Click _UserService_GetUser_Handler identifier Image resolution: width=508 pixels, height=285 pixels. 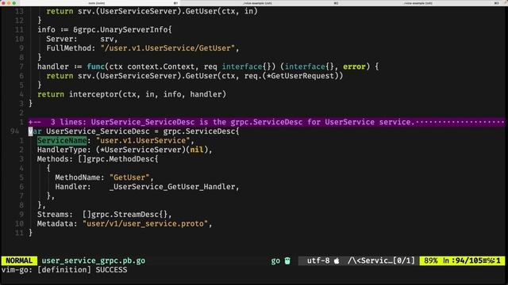(x=172, y=187)
